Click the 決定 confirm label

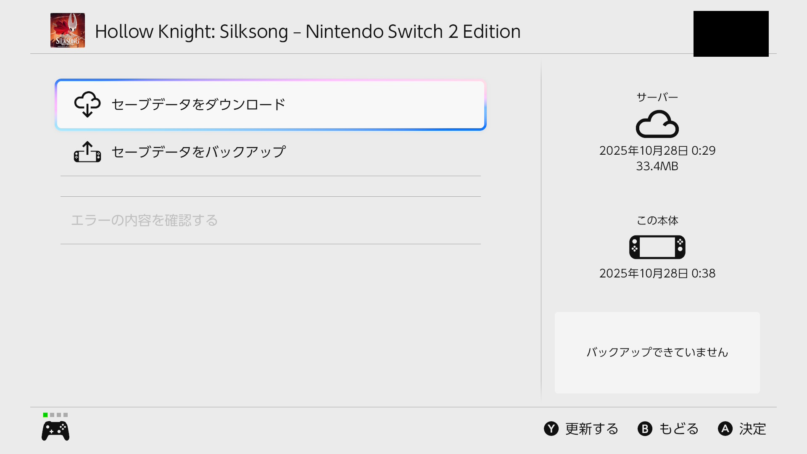(x=752, y=429)
